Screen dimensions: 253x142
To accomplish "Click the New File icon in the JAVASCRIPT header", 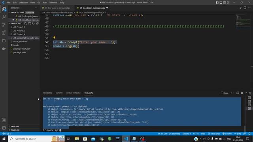I will (25, 23).
